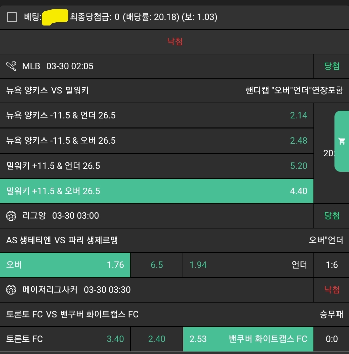Open 뉴욕 양키스 VS 밀워키 match row

48,91
